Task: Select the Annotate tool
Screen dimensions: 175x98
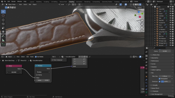Action: [x=3, y=36]
